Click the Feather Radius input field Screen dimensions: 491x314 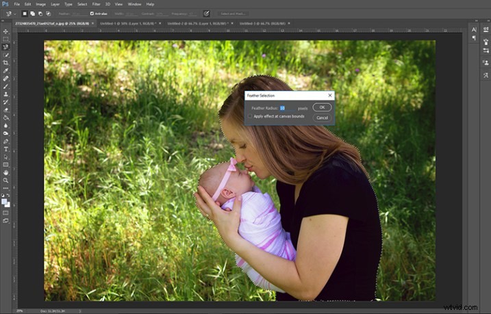[x=287, y=108]
